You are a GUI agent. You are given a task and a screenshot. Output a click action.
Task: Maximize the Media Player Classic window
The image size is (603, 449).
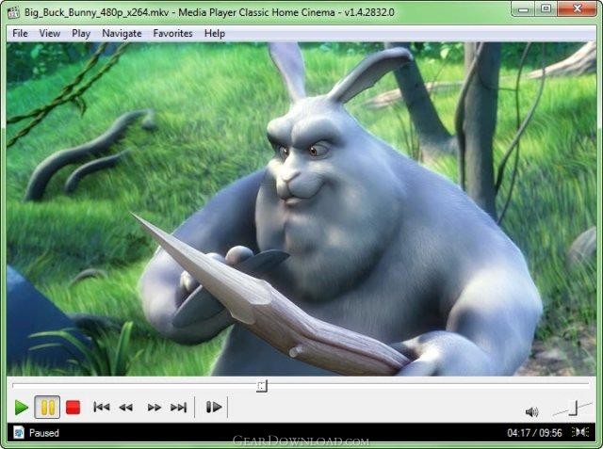click(546, 8)
